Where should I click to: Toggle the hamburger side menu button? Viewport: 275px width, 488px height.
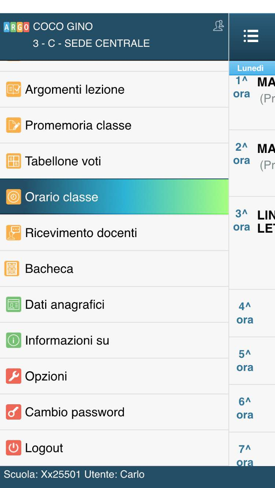point(251,36)
